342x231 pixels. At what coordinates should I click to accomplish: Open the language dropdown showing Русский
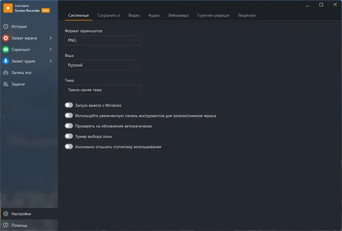(103, 65)
